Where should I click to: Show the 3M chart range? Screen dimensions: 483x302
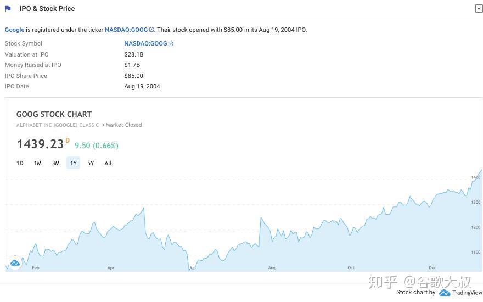pyautogui.click(x=55, y=163)
